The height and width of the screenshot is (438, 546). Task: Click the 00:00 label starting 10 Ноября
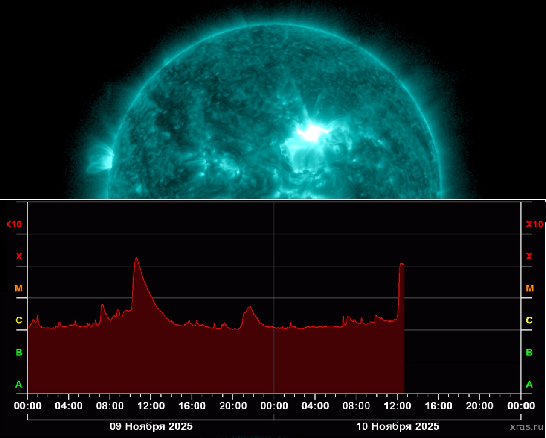coord(274,406)
